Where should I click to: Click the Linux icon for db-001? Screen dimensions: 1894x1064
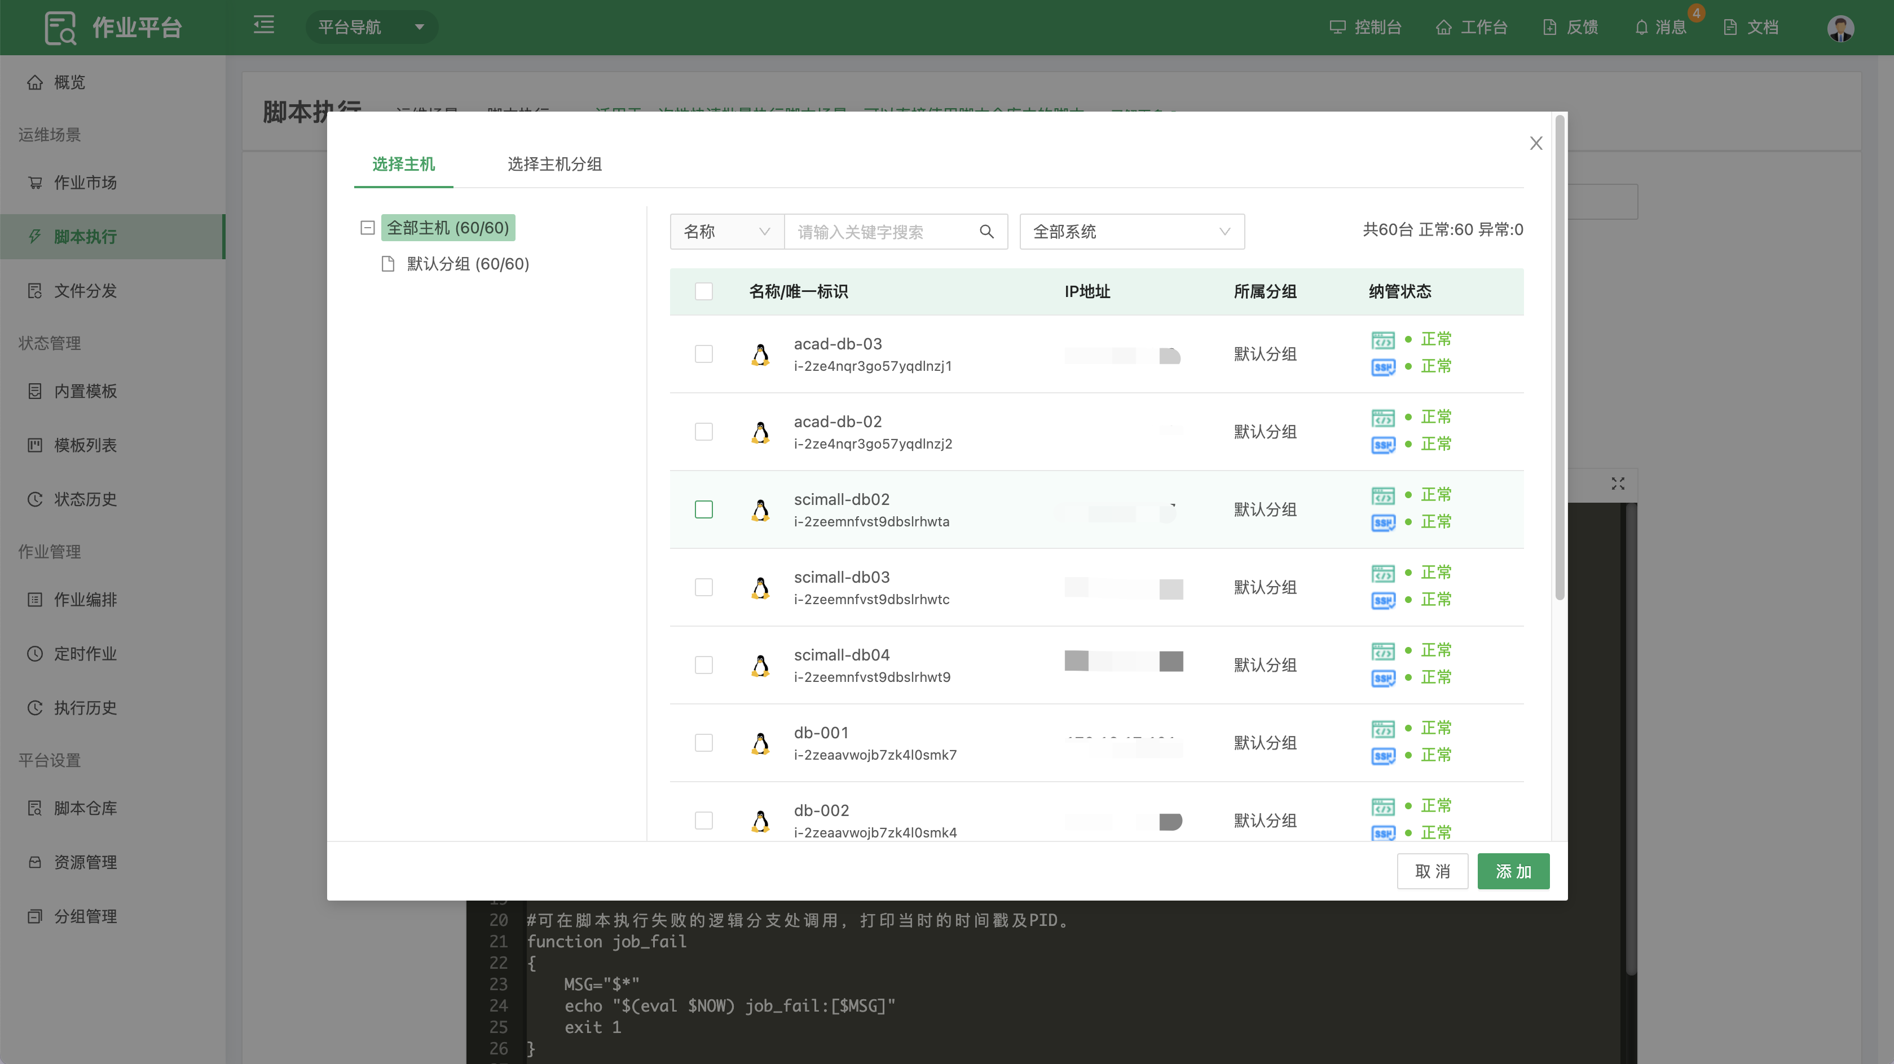[x=761, y=744]
